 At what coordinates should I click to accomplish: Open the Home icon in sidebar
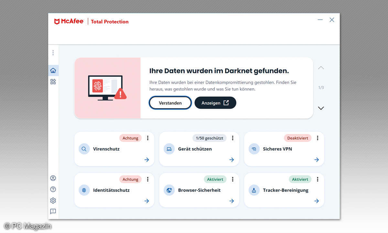(x=53, y=71)
